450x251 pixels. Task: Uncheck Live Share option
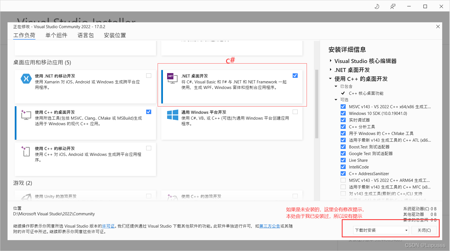343,160
